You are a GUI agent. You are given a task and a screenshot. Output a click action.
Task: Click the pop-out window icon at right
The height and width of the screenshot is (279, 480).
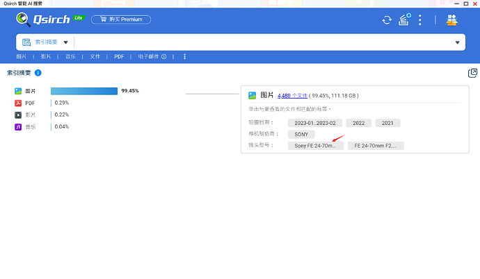click(x=472, y=73)
